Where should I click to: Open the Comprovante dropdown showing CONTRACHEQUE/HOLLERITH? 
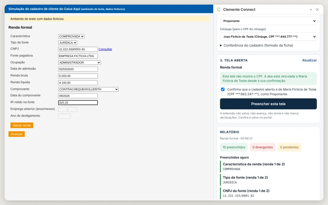(88, 89)
